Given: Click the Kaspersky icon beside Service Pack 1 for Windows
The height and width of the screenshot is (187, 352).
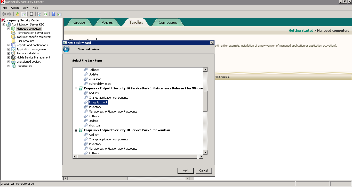Looking at the screenshot, I should pyautogui.click(x=81, y=130).
